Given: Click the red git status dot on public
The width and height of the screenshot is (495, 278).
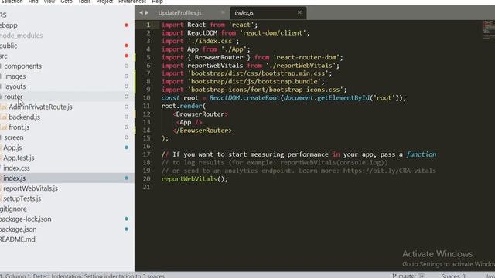Looking at the screenshot, I should tap(126, 46).
